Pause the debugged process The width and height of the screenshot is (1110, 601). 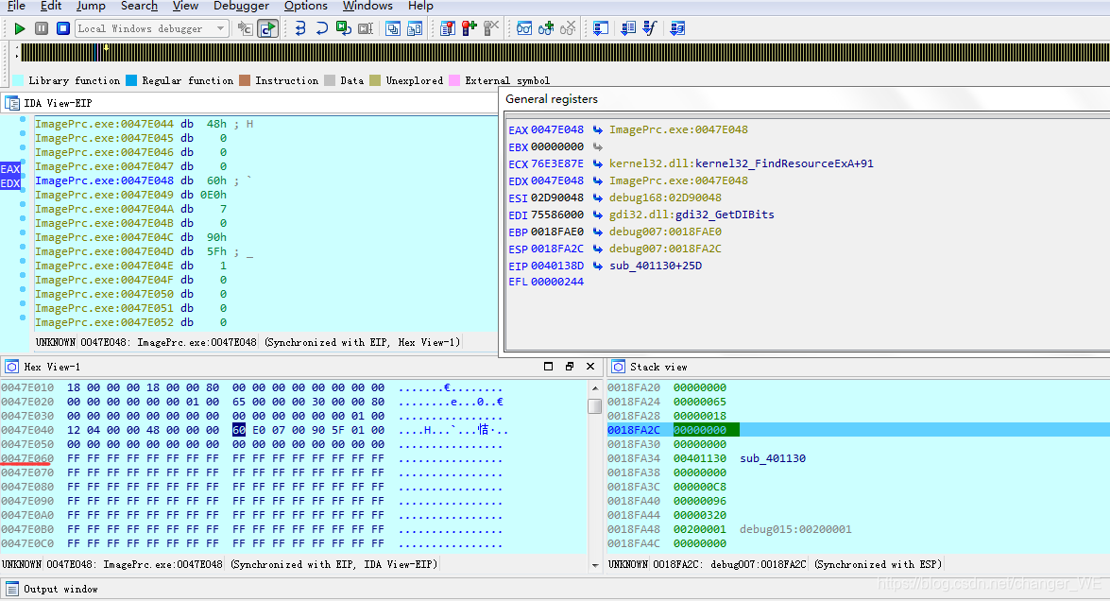[x=40, y=27]
